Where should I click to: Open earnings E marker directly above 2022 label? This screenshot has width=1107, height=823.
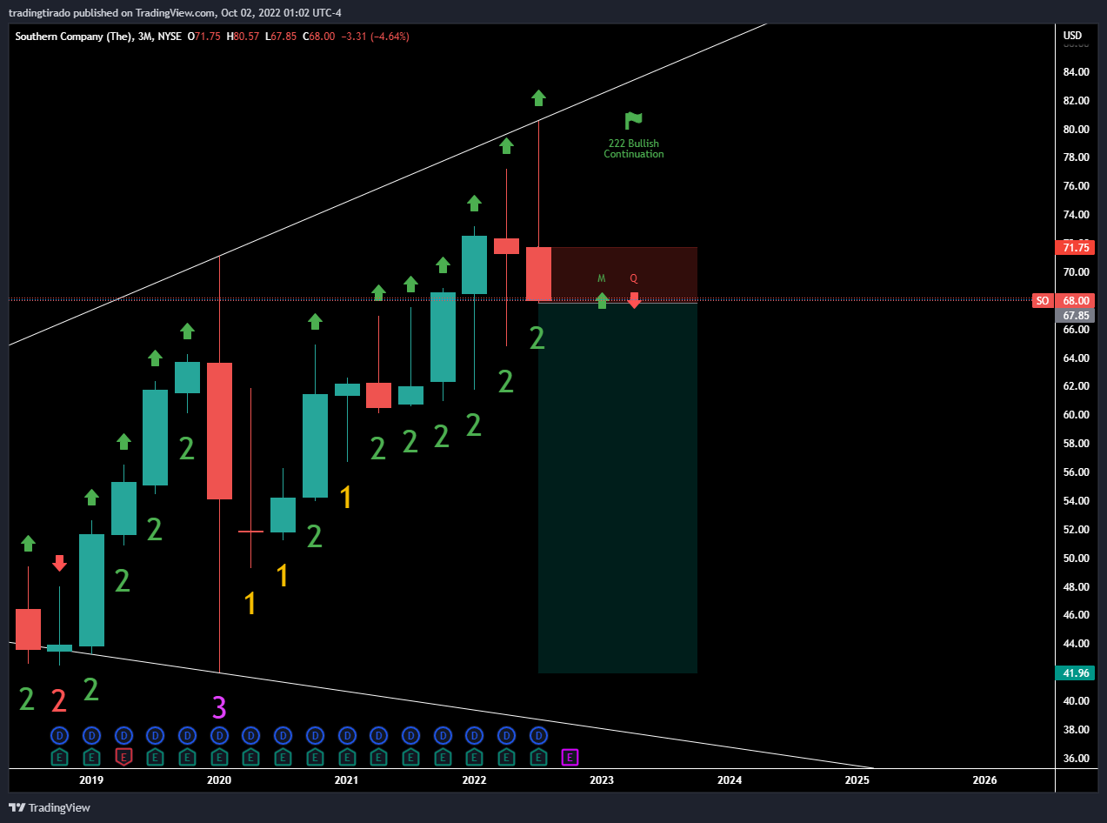[x=474, y=757]
